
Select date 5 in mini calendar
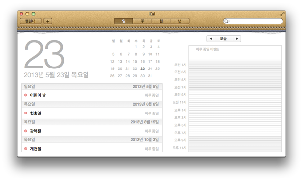click(113, 54)
